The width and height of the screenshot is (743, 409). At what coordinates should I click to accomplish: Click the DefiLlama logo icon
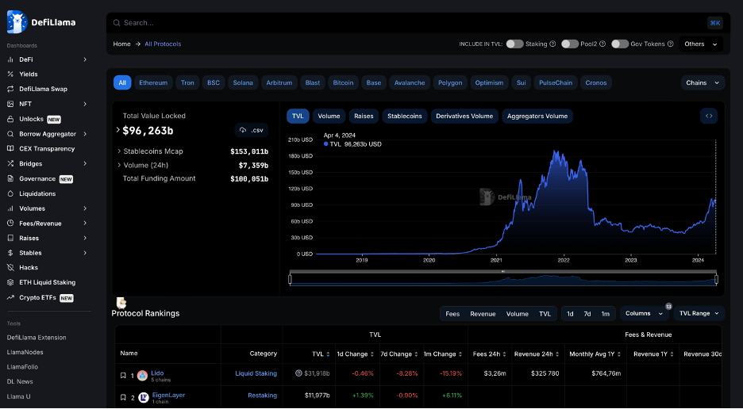pyautogui.click(x=17, y=21)
